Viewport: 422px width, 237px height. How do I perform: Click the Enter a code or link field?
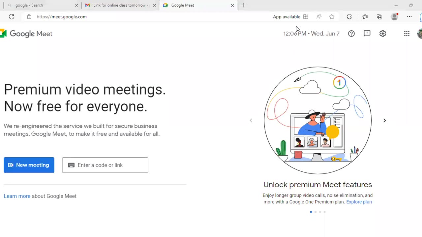tap(105, 165)
